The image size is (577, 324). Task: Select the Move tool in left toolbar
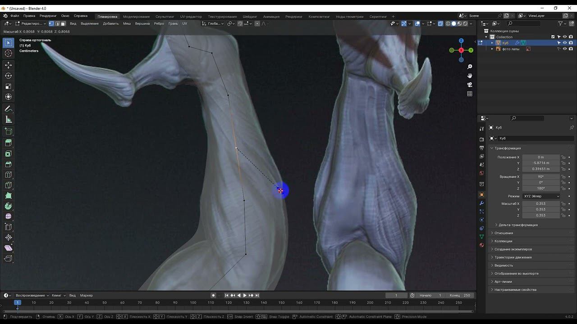[8, 65]
